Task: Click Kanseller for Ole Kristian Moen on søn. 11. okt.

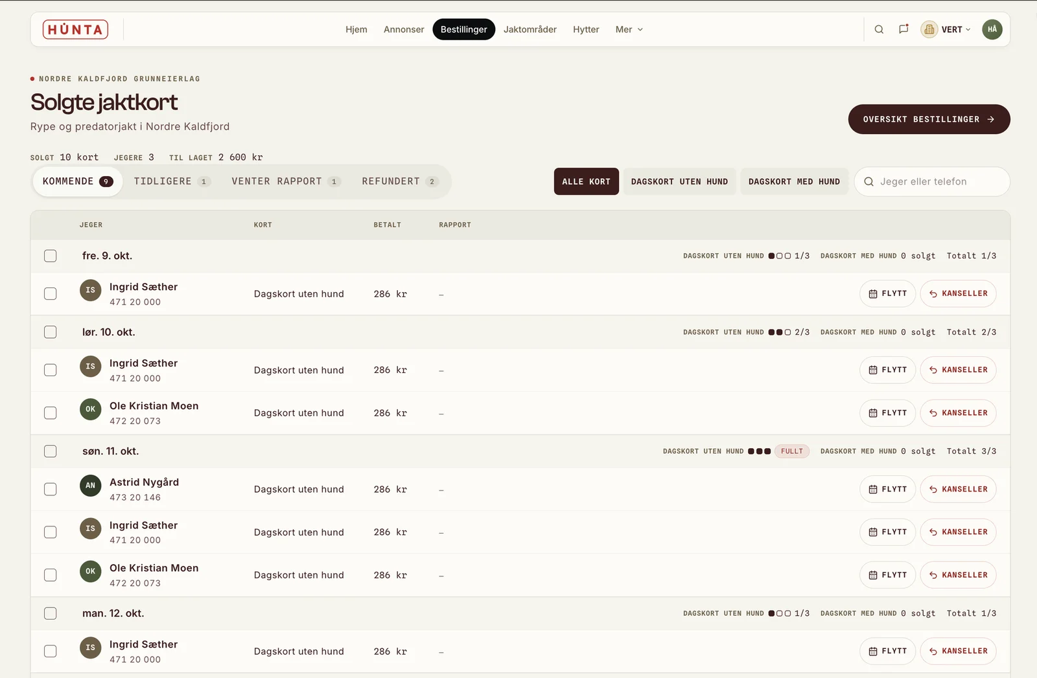Action: (958, 575)
